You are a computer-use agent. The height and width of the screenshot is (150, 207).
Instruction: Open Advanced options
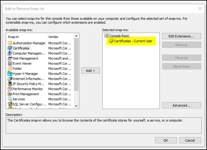[181, 105]
